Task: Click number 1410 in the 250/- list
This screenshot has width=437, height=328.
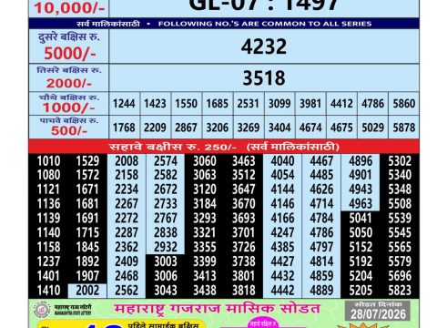Action: [48, 291]
